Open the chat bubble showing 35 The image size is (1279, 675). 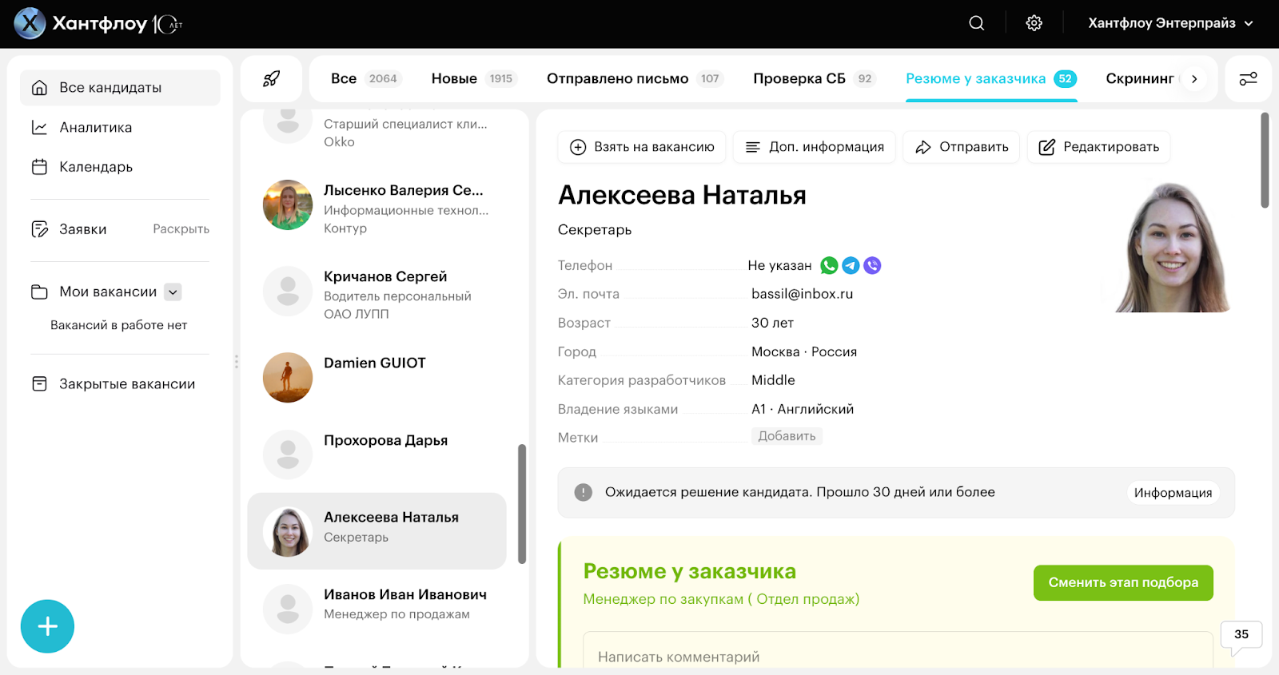[1241, 637]
